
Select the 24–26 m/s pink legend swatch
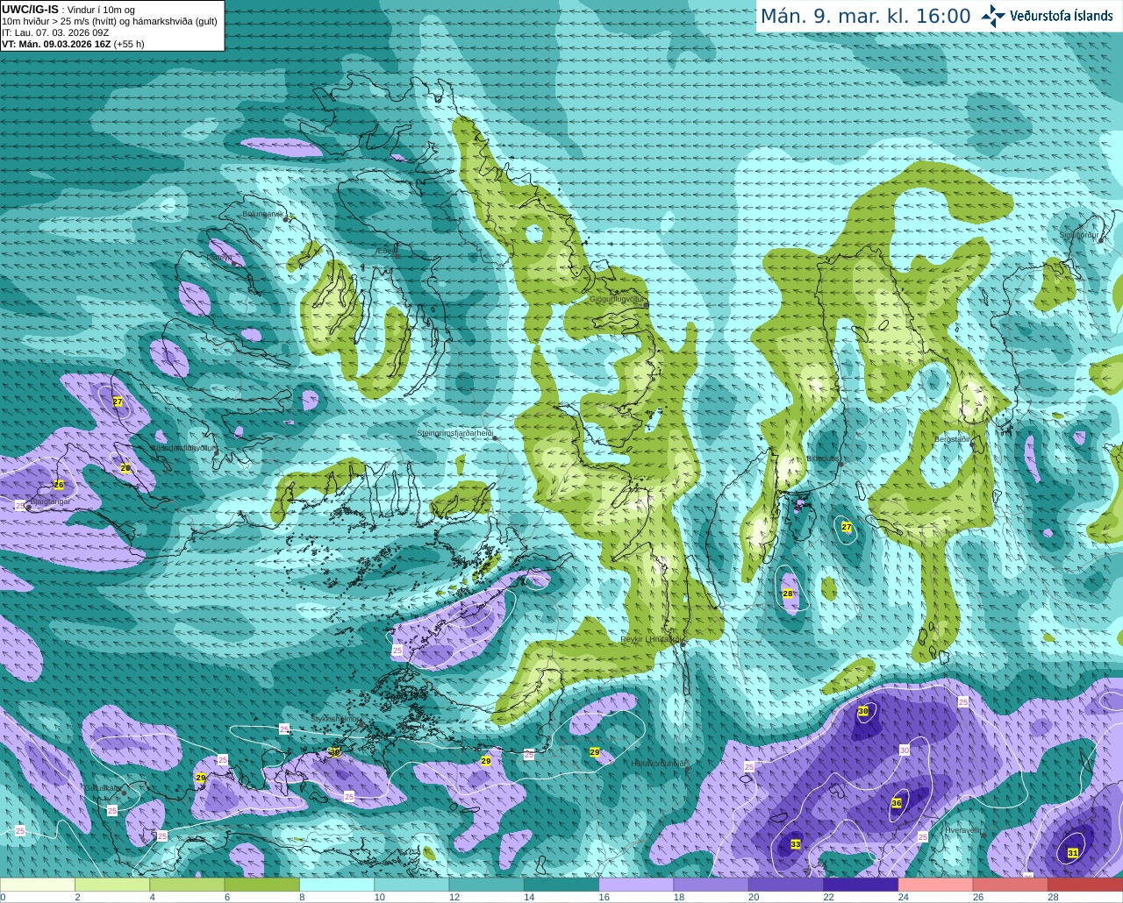point(936,885)
